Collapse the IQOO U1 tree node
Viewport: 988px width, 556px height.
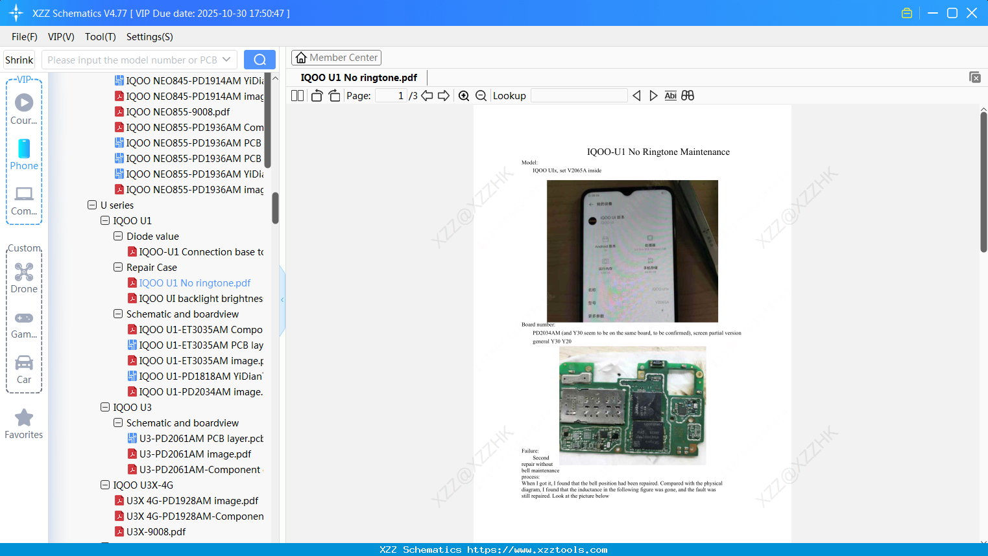pyautogui.click(x=105, y=220)
